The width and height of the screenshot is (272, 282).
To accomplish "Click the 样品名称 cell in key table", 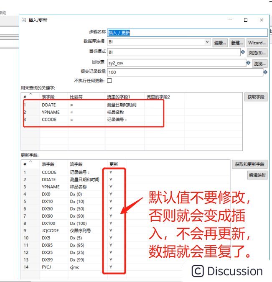I will click(x=115, y=112).
